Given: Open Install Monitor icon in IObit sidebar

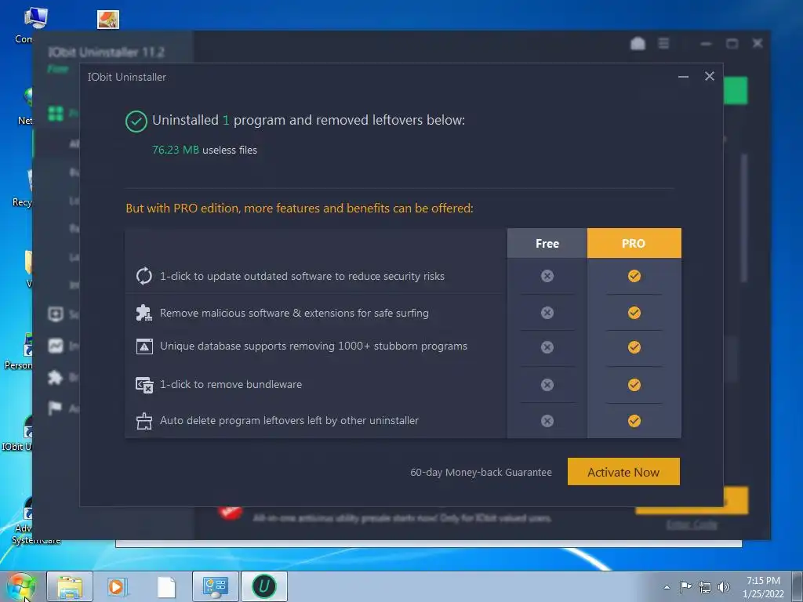Looking at the screenshot, I should 56,346.
